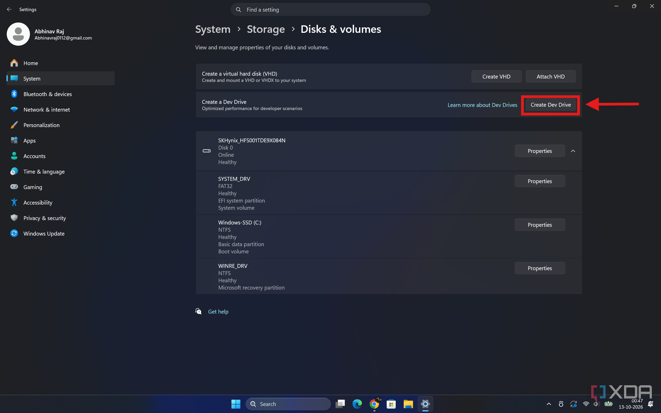
Task: Click the Personalization brush icon
Action: click(14, 125)
